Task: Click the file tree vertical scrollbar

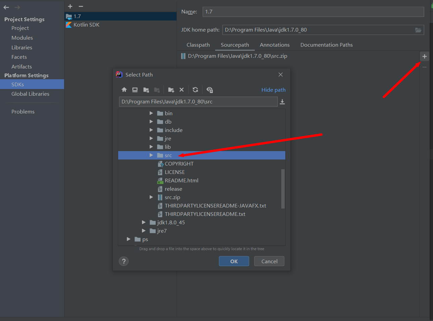Action: coord(283,189)
